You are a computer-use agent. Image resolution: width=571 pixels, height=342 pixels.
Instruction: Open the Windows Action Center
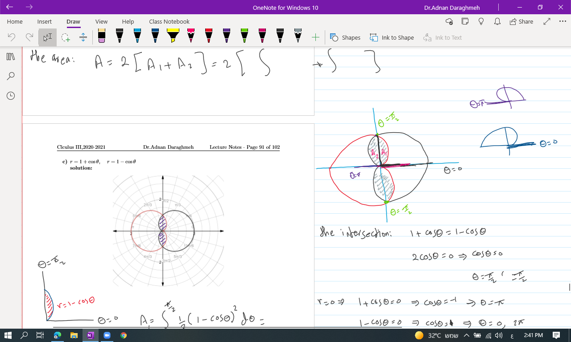click(556, 335)
